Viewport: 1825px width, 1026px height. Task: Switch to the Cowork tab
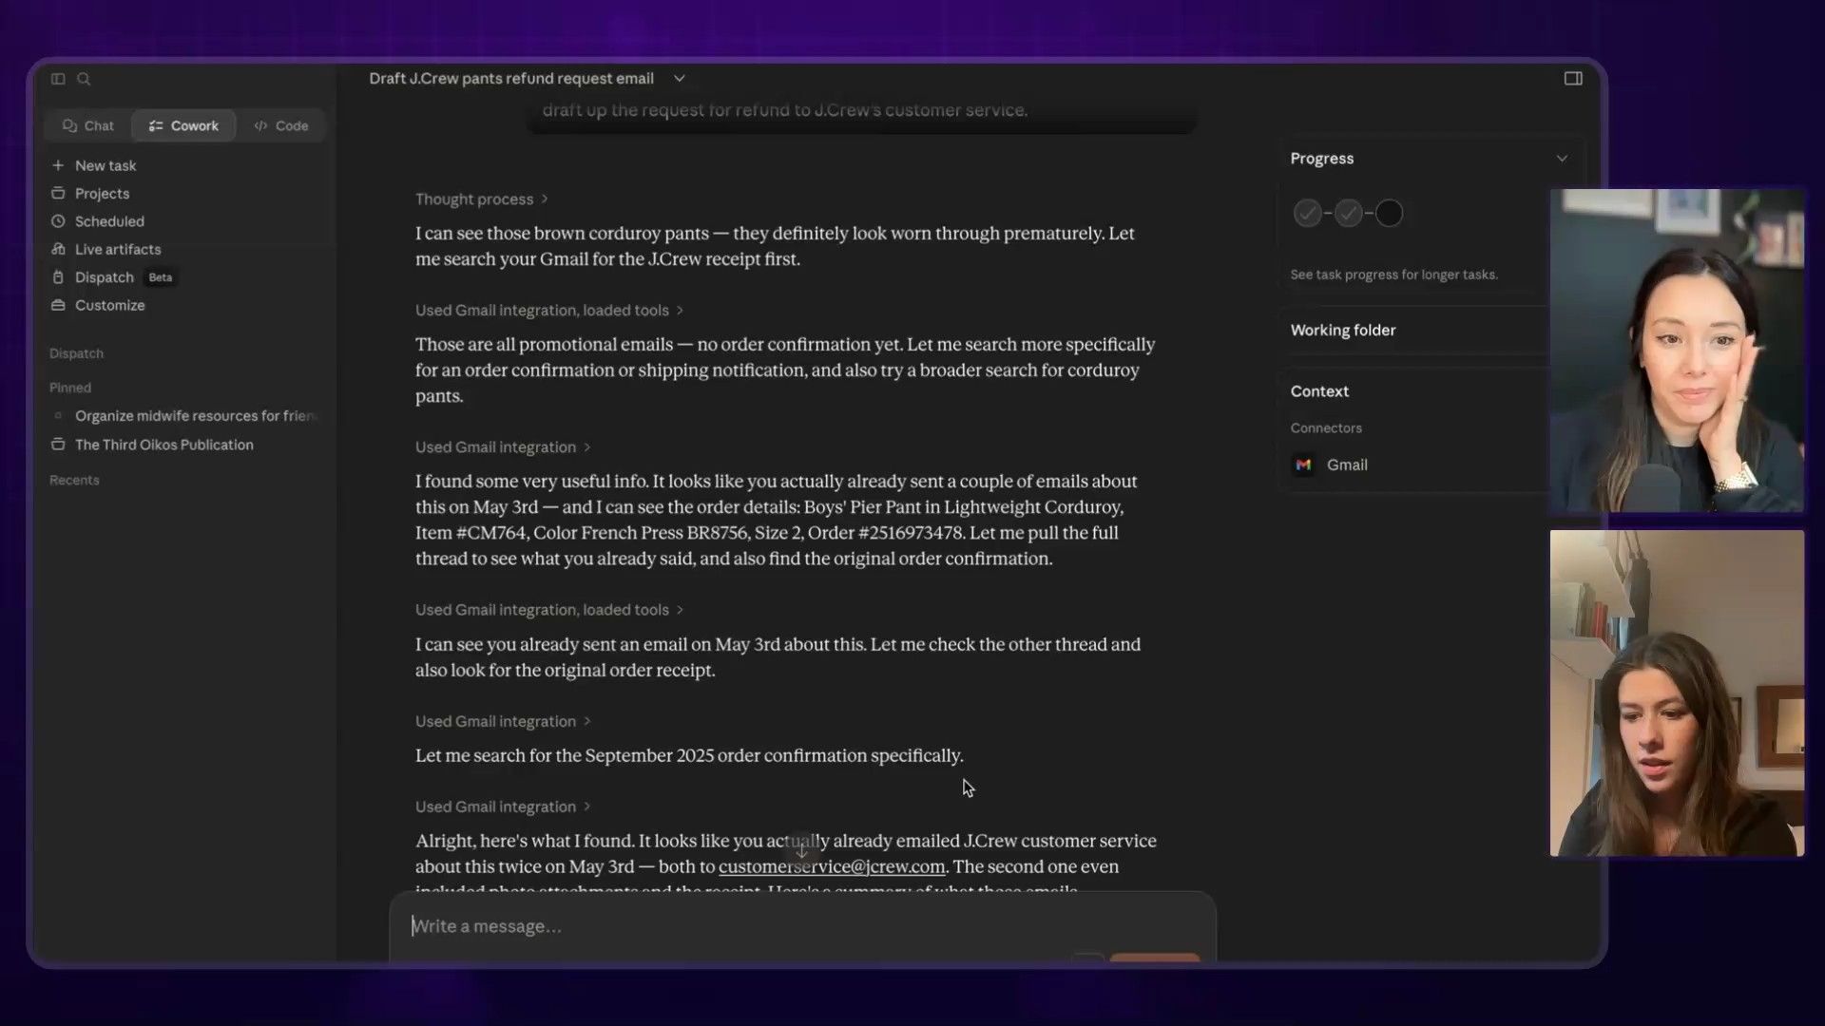[x=183, y=125]
